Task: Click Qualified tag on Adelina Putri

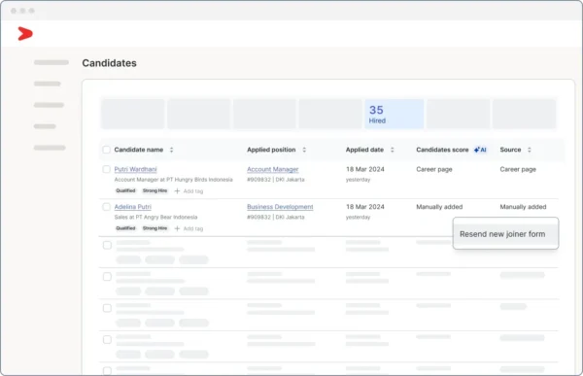Action: click(x=125, y=228)
